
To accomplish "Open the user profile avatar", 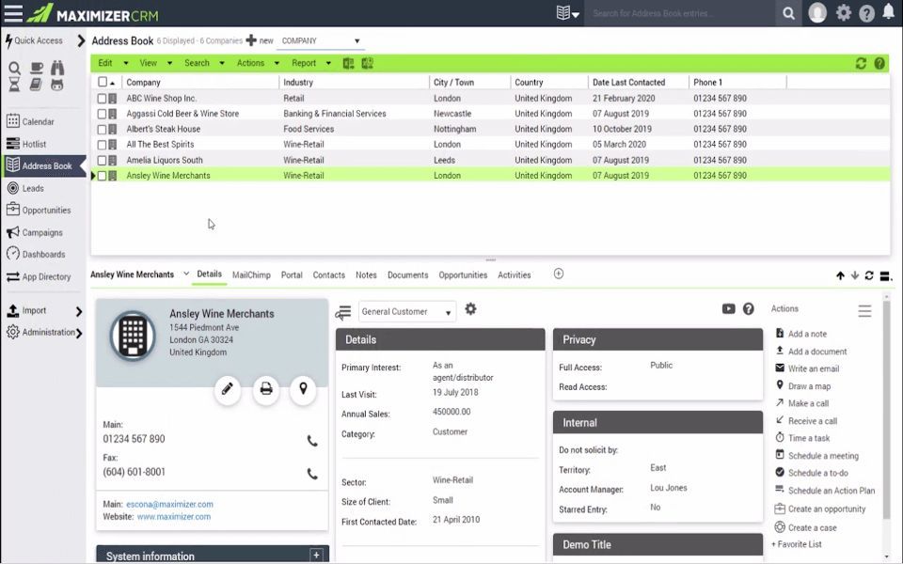I will click(x=817, y=12).
